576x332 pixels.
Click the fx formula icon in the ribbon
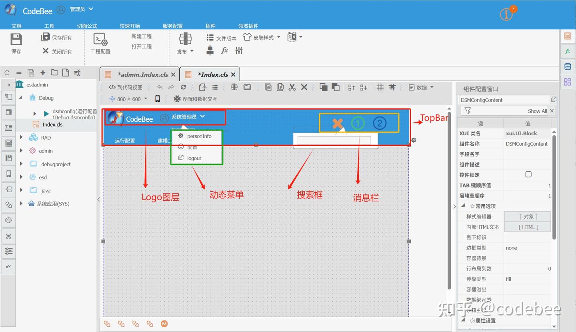(x=224, y=50)
